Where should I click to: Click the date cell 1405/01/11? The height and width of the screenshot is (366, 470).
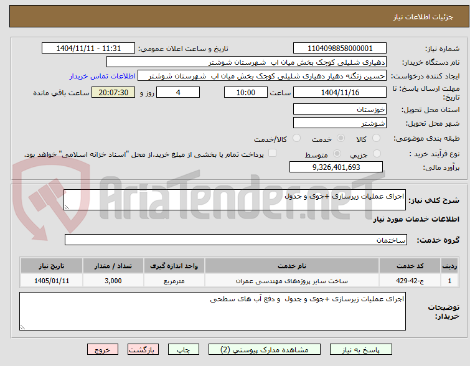[x=52, y=281]
